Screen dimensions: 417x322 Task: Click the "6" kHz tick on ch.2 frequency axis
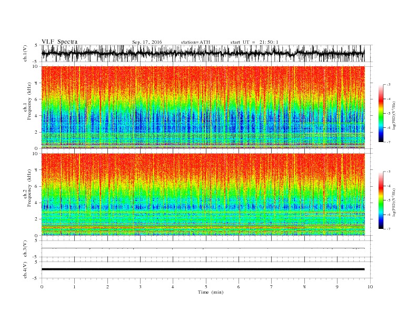point(37,186)
